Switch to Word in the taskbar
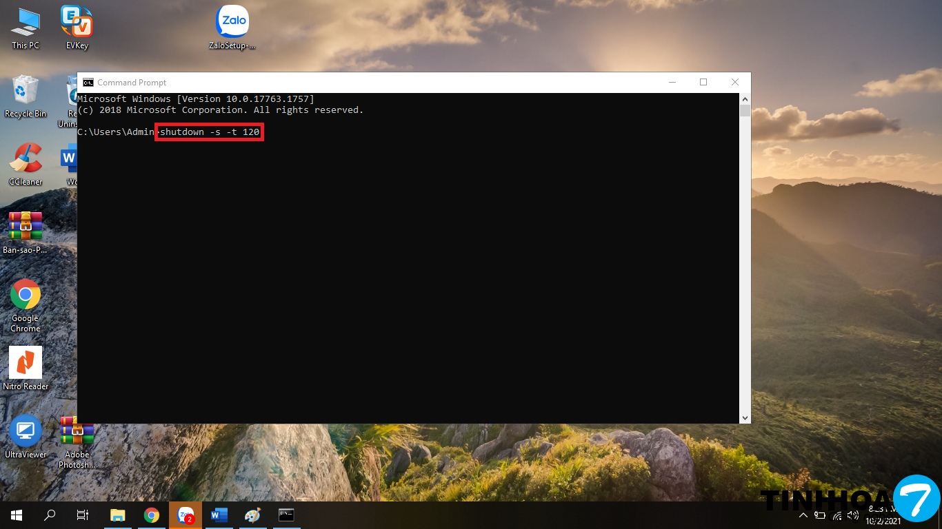This screenshot has height=529, width=942. [219, 515]
